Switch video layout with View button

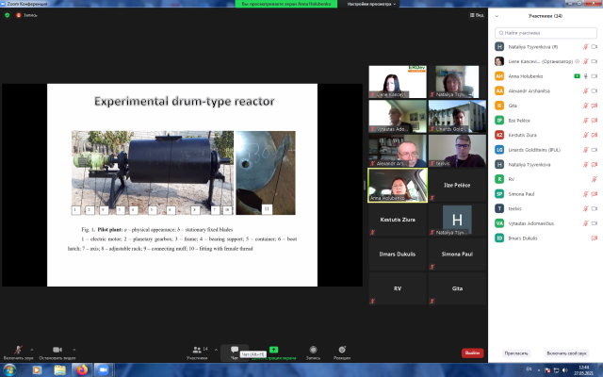(x=477, y=15)
